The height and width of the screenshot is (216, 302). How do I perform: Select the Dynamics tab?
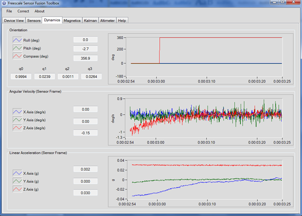click(x=52, y=20)
